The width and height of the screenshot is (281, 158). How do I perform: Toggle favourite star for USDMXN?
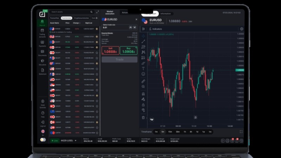coord(97,69)
